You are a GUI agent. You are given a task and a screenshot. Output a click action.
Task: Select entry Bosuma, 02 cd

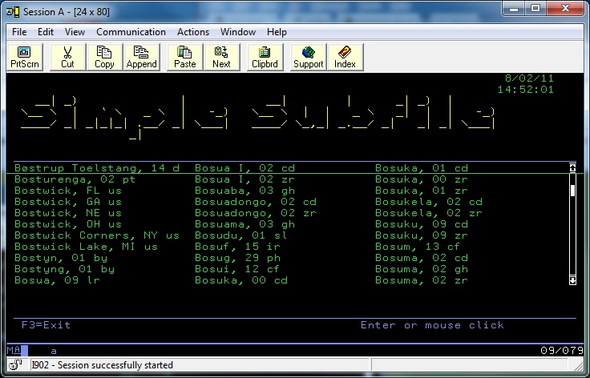click(422, 258)
